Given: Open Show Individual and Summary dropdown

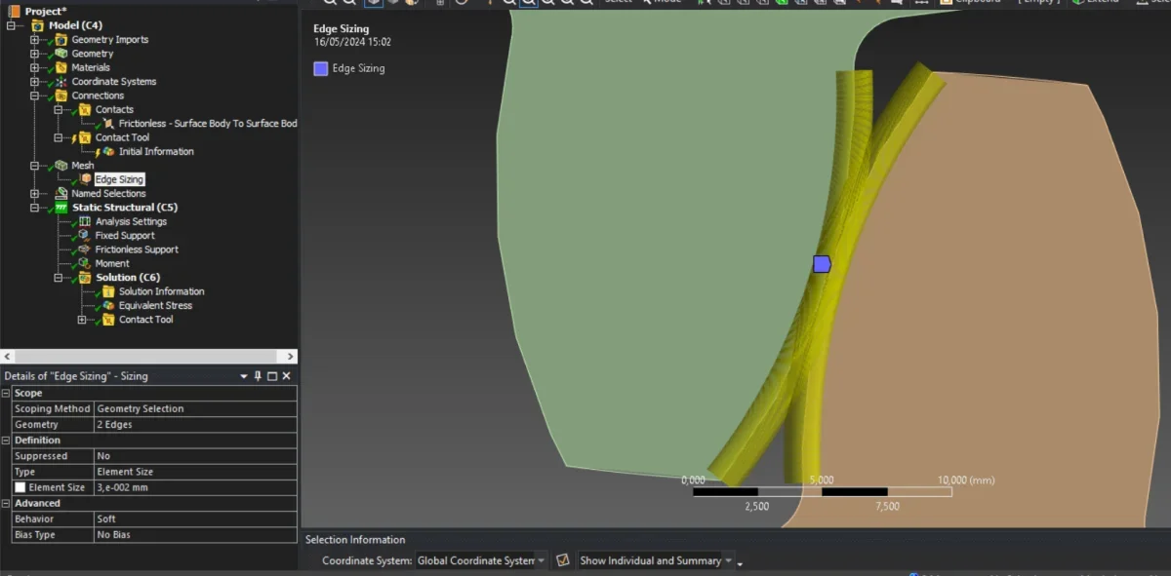Looking at the screenshot, I should pyautogui.click(x=728, y=560).
